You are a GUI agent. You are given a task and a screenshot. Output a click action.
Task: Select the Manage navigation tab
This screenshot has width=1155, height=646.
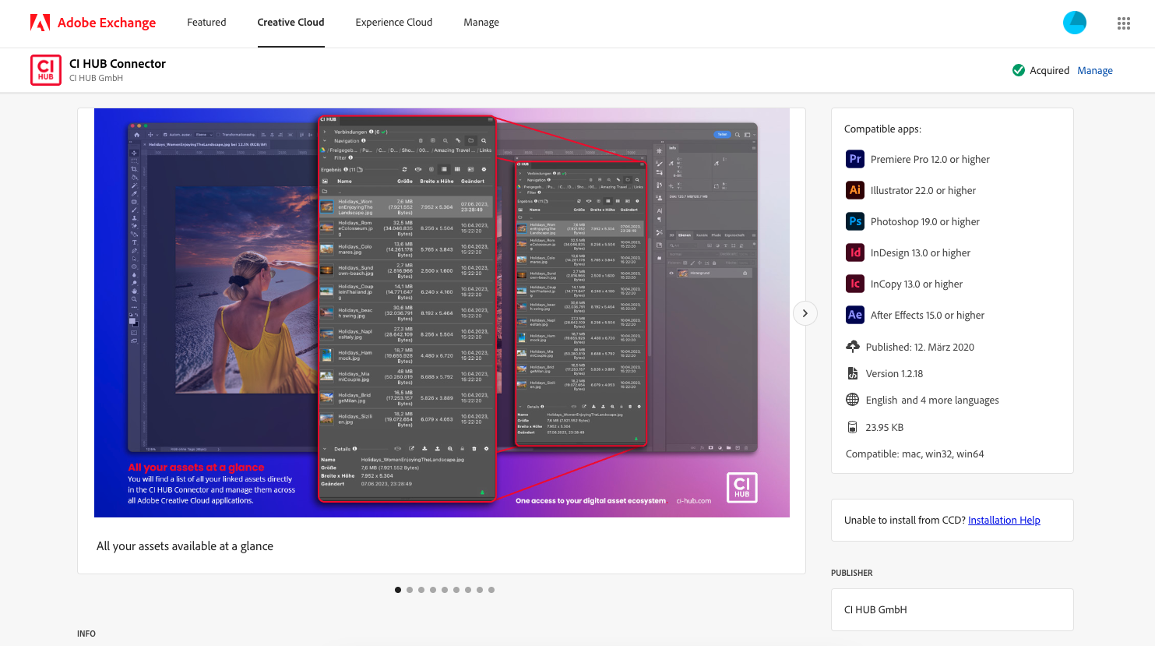tap(481, 23)
